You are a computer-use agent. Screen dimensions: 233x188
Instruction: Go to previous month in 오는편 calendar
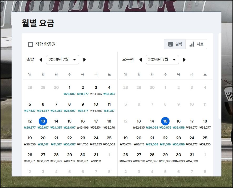click(141, 60)
